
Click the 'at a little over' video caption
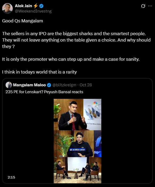pyautogui.click(x=77, y=150)
